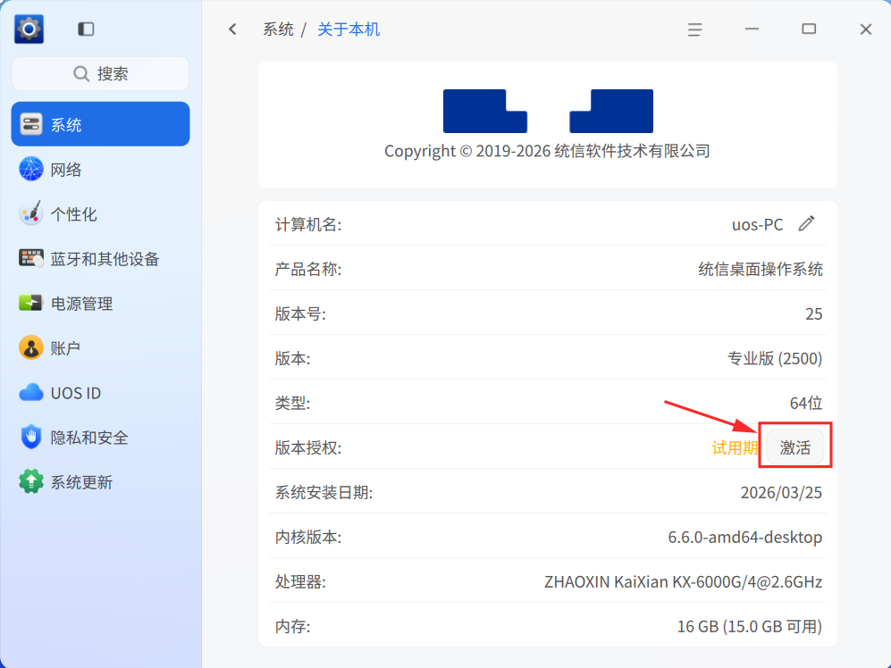Image resolution: width=891 pixels, height=668 pixels.
Task: Click the 个性化 paintbrush icon
Action: pyautogui.click(x=31, y=213)
